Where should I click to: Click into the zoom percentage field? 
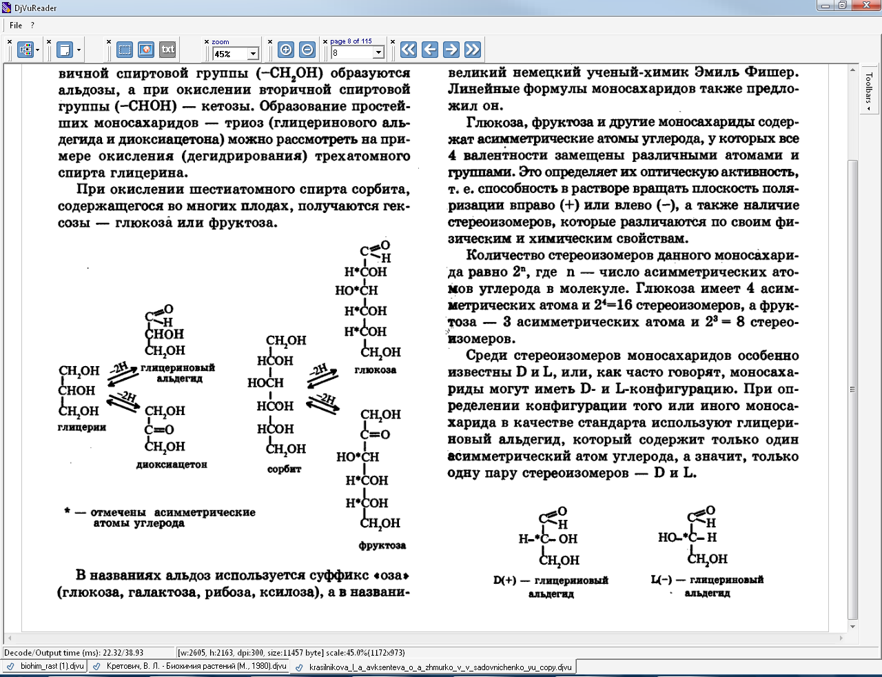click(x=230, y=54)
